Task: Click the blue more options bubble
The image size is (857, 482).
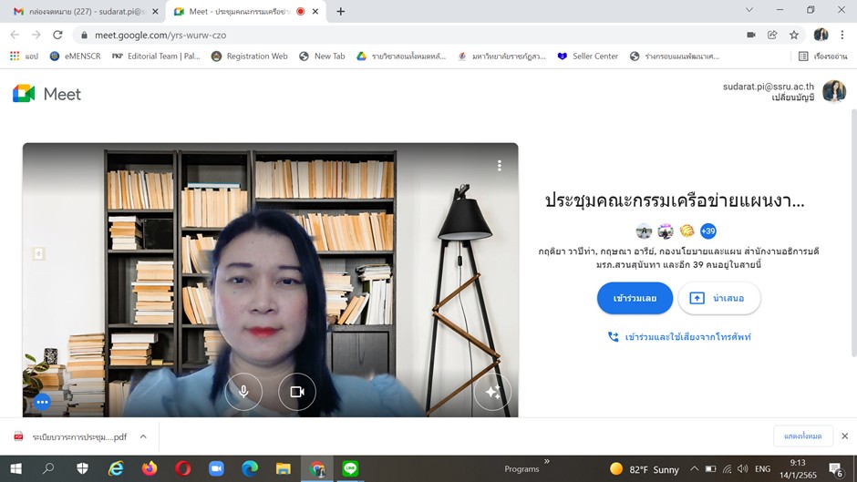Action: (x=41, y=402)
